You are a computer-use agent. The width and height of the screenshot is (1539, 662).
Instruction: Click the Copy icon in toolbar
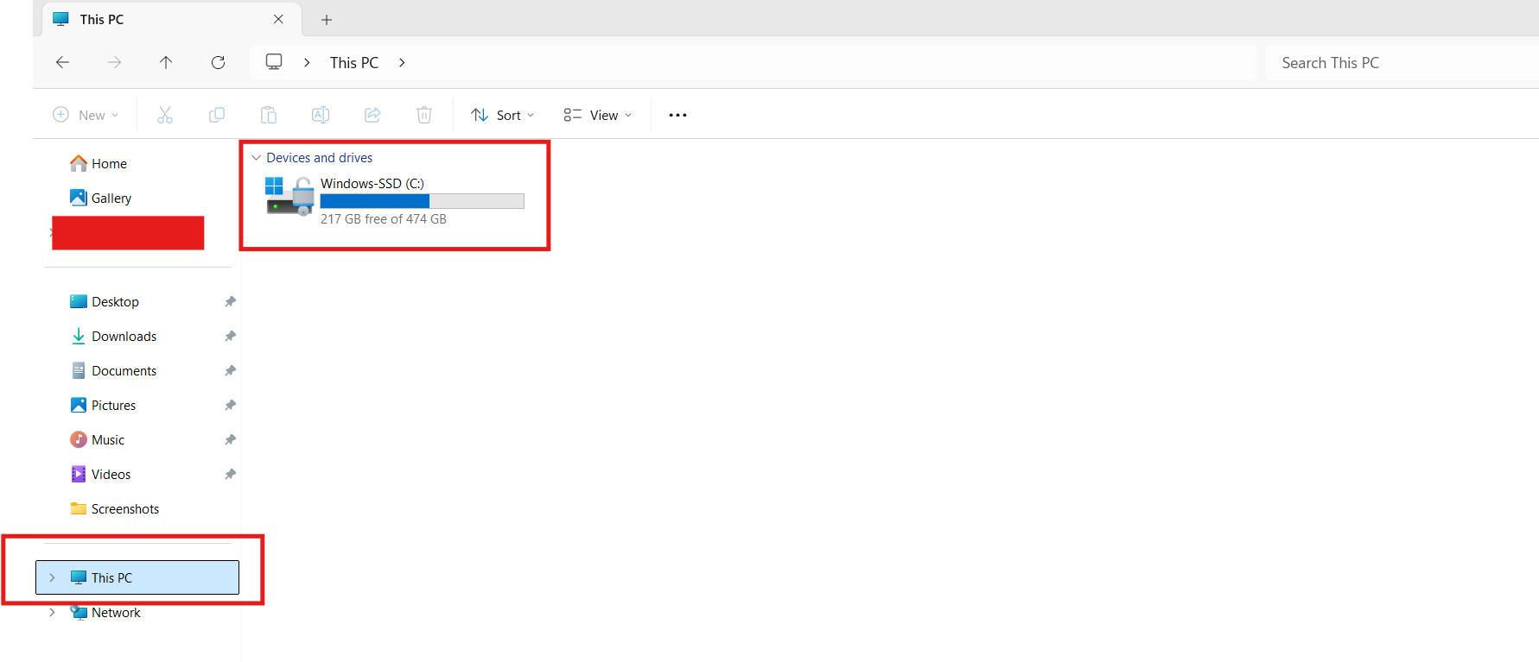pyautogui.click(x=217, y=115)
